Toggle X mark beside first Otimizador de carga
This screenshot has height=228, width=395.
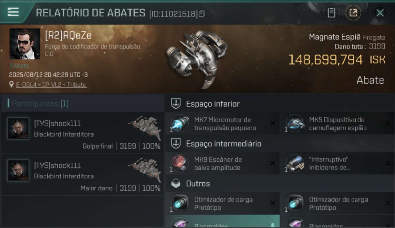click(x=273, y=203)
